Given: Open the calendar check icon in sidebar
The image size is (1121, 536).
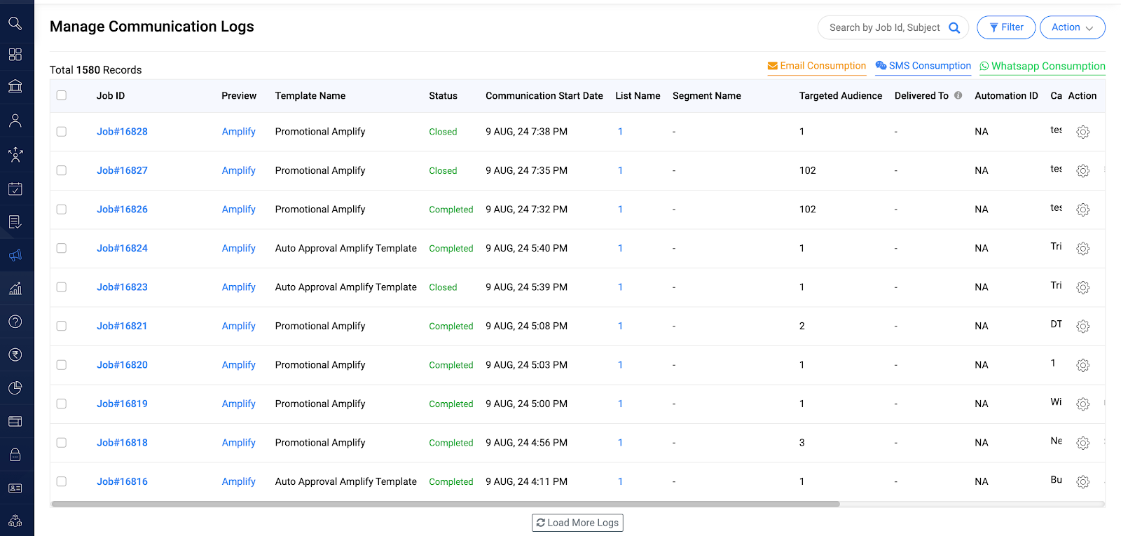Looking at the screenshot, I should tap(15, 188).
